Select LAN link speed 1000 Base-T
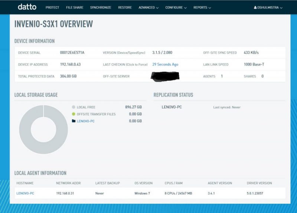The height and width of the screenshot is (213, 297). tap(254, 64)
